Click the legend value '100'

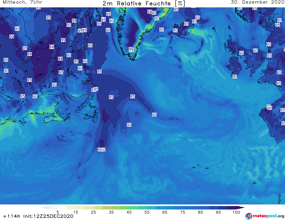pyautogui.click(x=236, y=212)
